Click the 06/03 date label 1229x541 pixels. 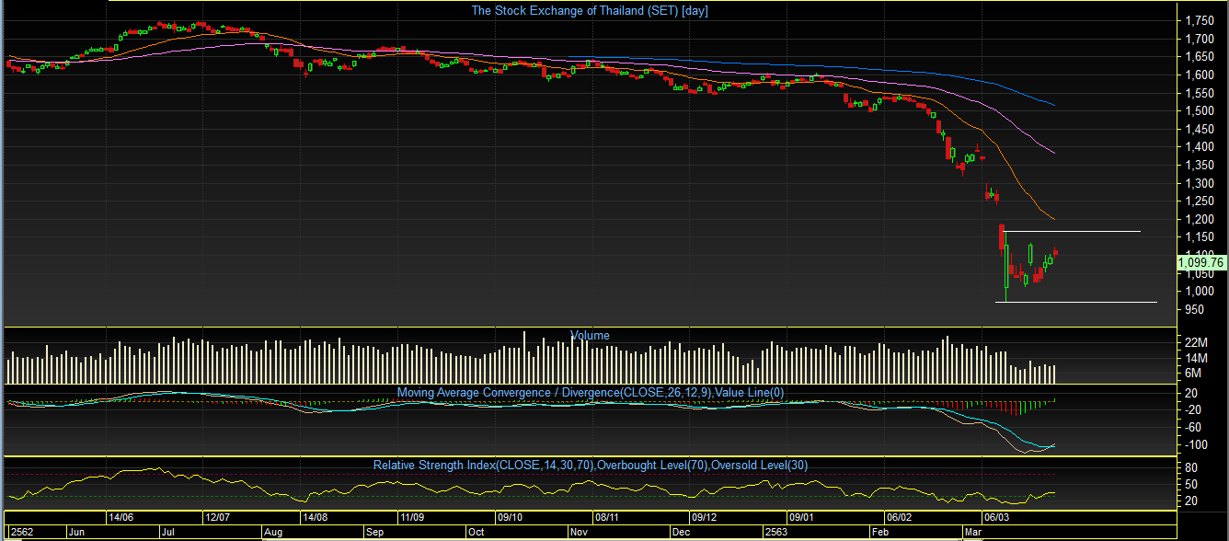point(996,518)
